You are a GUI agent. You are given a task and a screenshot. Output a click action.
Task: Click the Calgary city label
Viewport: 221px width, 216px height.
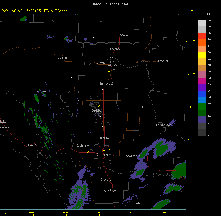pos(102,155)
